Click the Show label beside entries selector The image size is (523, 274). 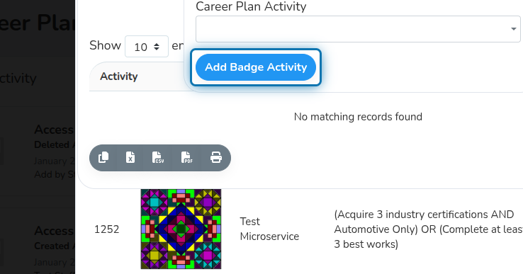105,45
